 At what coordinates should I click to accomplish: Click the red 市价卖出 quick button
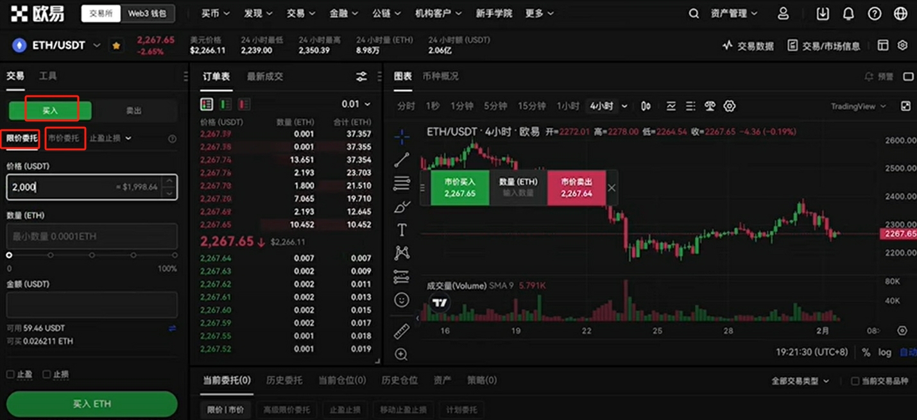576,188
